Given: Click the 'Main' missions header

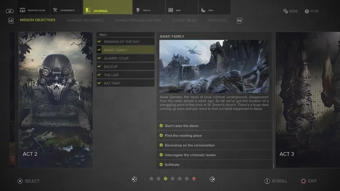Looking at the screenshot, I should [x=125, y=34].
